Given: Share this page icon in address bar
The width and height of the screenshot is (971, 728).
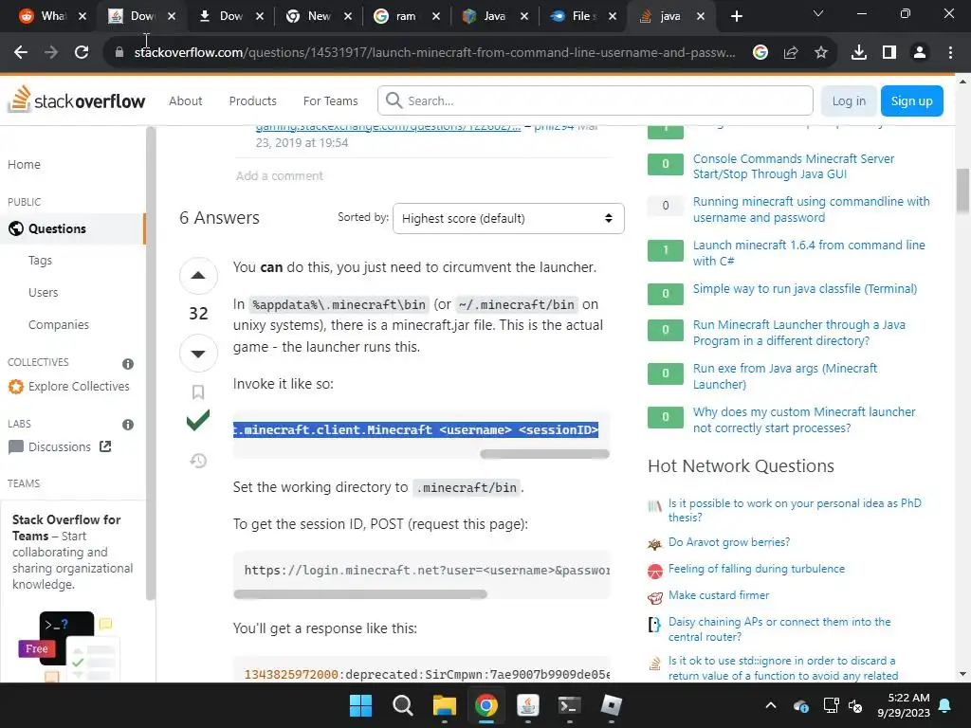Looking at the screenshot, I should (x=791, y=53).
